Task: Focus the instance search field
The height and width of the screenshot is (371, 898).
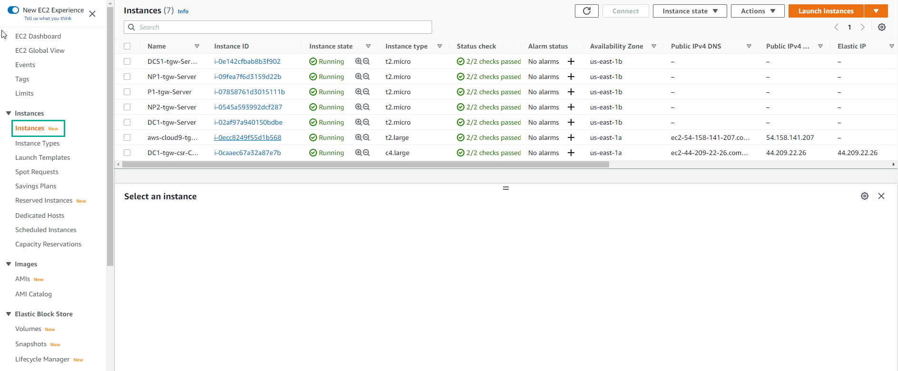Action: pos(278,27)
